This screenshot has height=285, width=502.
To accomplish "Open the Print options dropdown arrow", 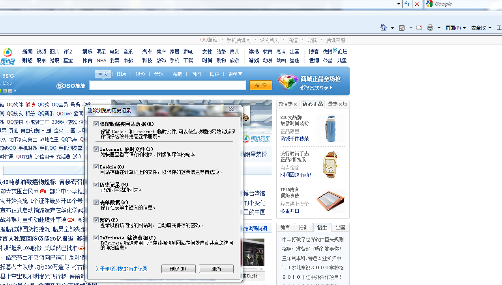I will pyautogui.click(x=439, y=28).
